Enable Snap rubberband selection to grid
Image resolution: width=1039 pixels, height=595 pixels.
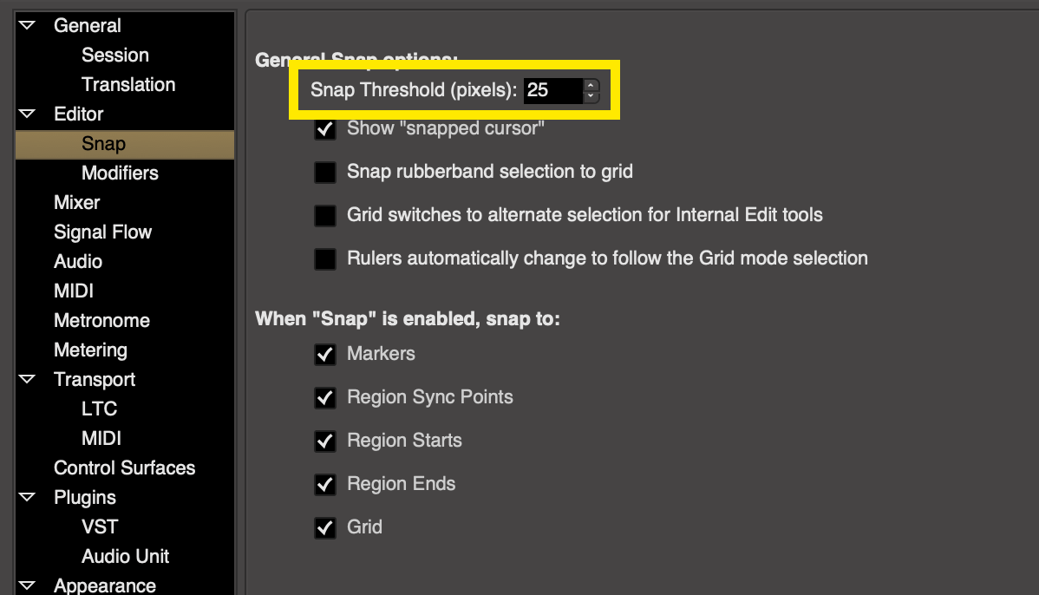click(x=325, y=173)
